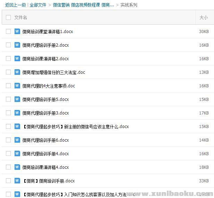This screenshot has height=198, width=214.
Task: Tick the checkbox for 微商代理培训手册4.docx
Action: 8,153
